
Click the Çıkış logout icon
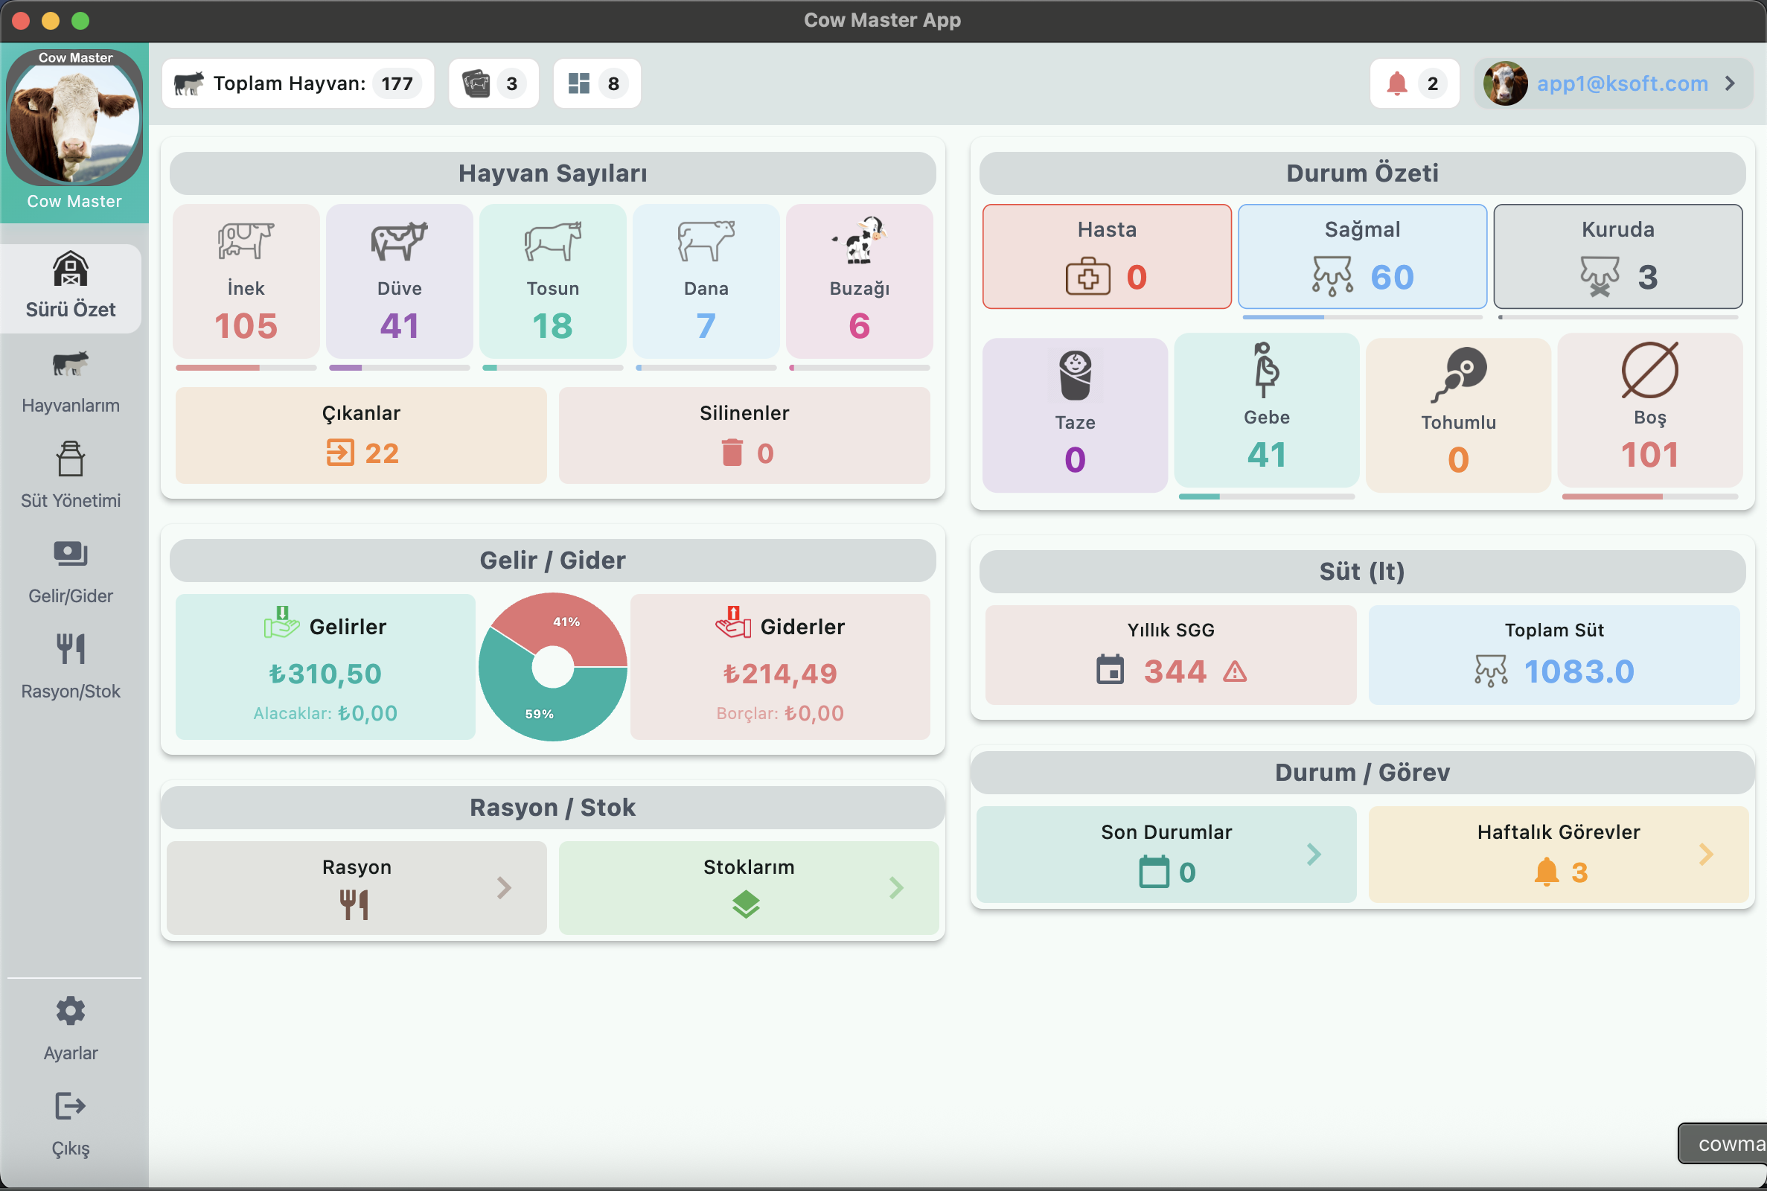pyautogui.click(x=71, y=1107)
